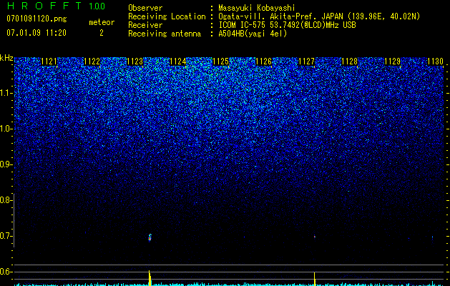Image resolution: width=450 pixels, height=286 pixels.
Task: Click the 1122 time marker
Action: [x=92, y=61]
